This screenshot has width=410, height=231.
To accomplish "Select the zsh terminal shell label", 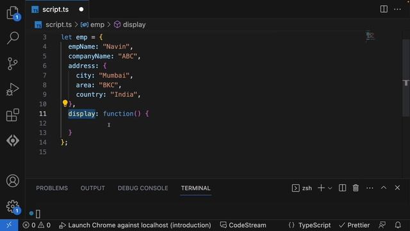I will click(302, 188).
